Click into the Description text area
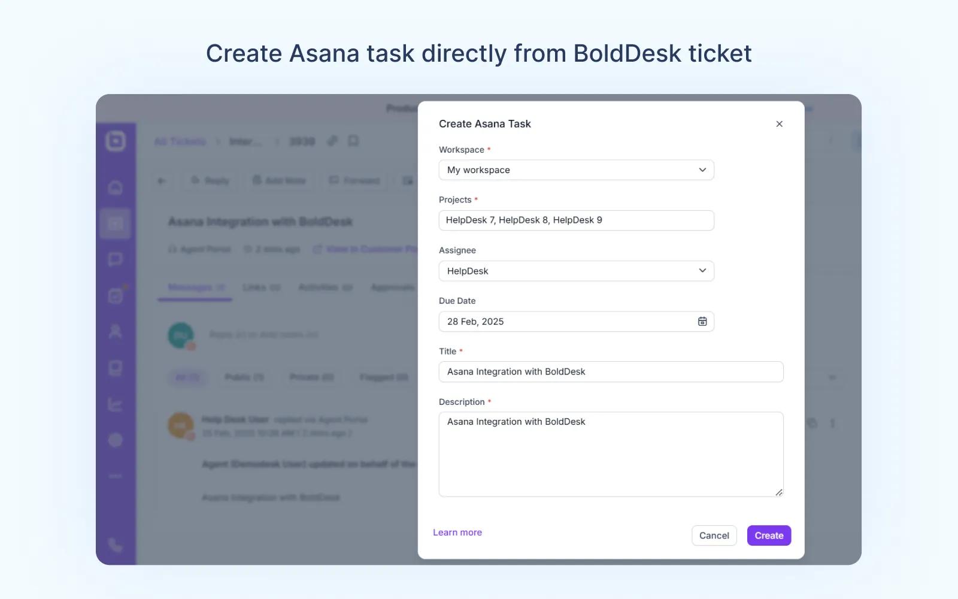 coord(611,454)
